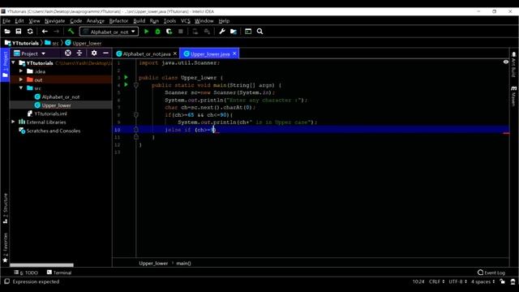Open the Build menu

[139, 20]
